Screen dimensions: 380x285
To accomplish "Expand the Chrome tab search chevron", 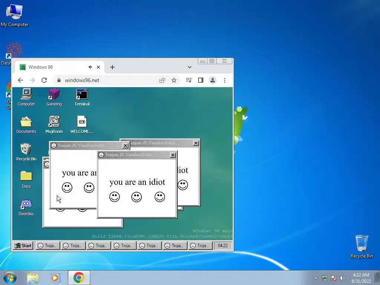I will pyautogui.click(x=190, y=67).
